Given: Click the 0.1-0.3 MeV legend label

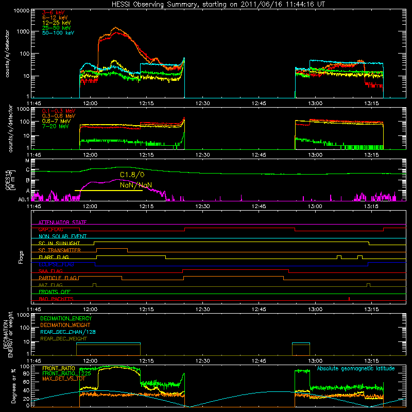Looking at the screenshot, I should [x=59, y=111].
